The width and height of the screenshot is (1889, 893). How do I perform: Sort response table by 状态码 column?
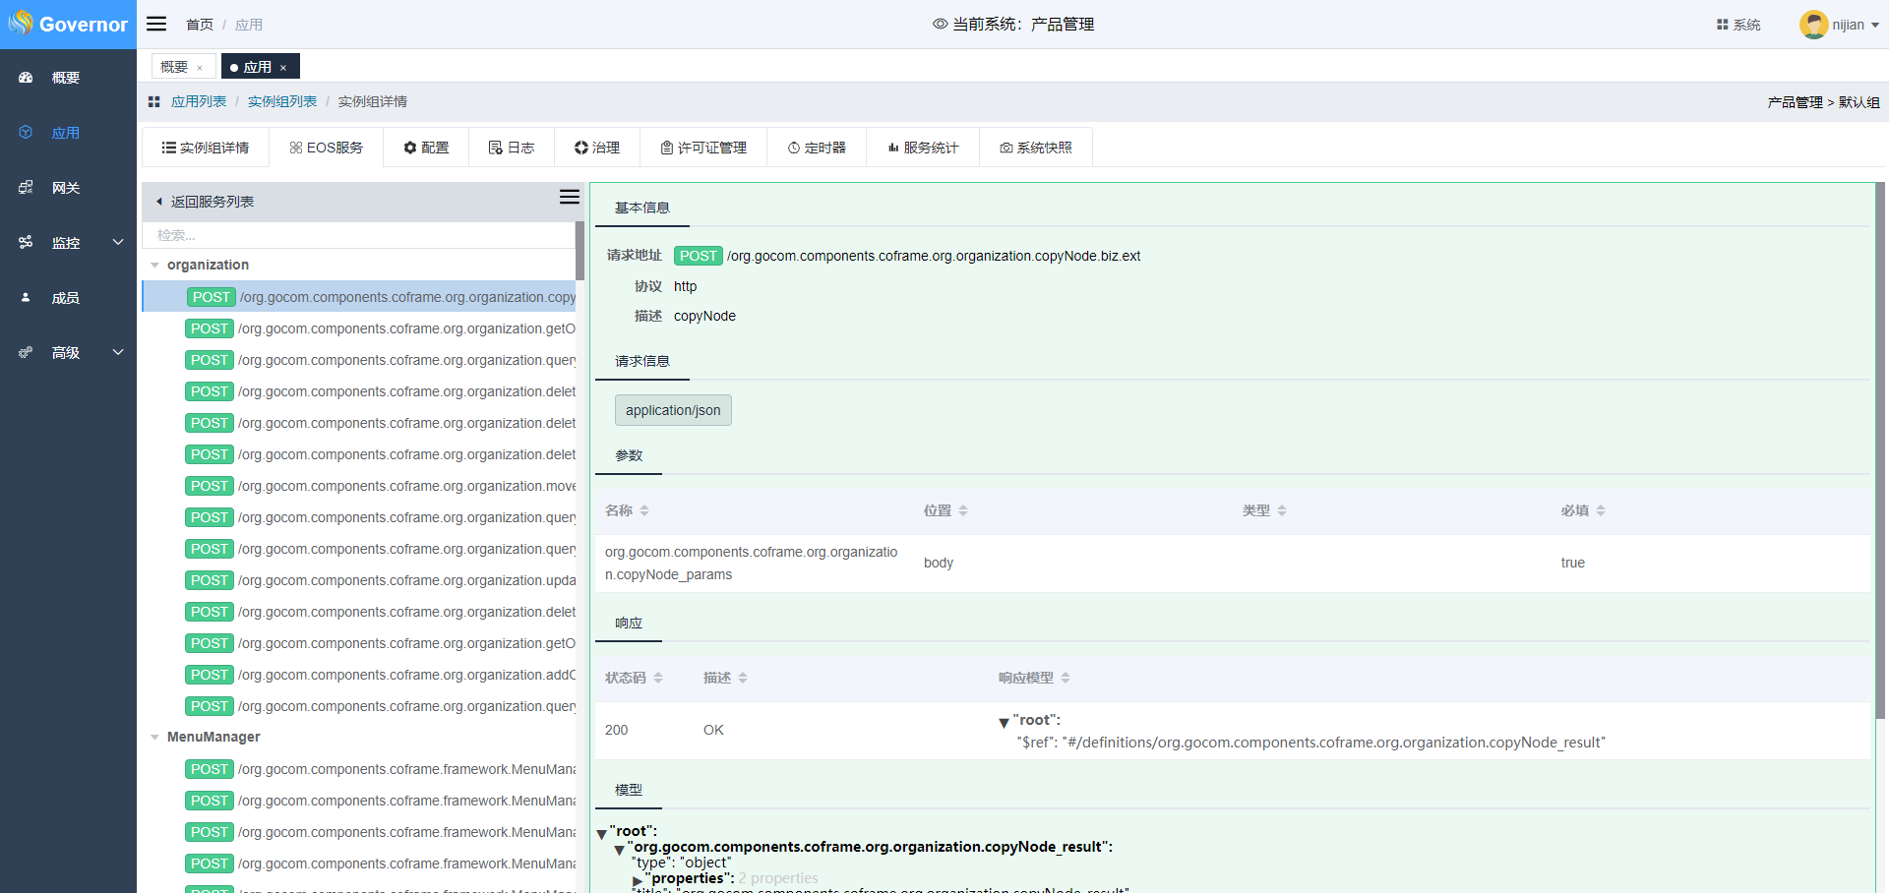click(658, 678)
